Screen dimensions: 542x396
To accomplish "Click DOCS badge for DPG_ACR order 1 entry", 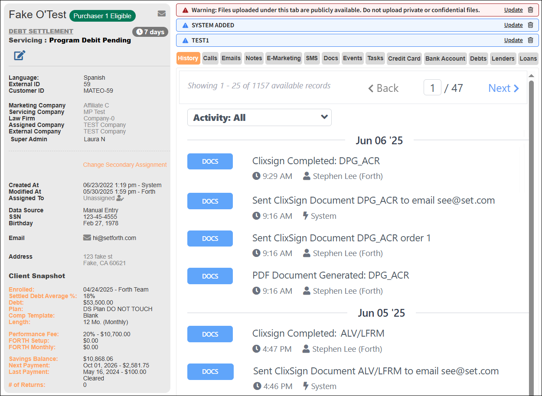I will (210, 238).
